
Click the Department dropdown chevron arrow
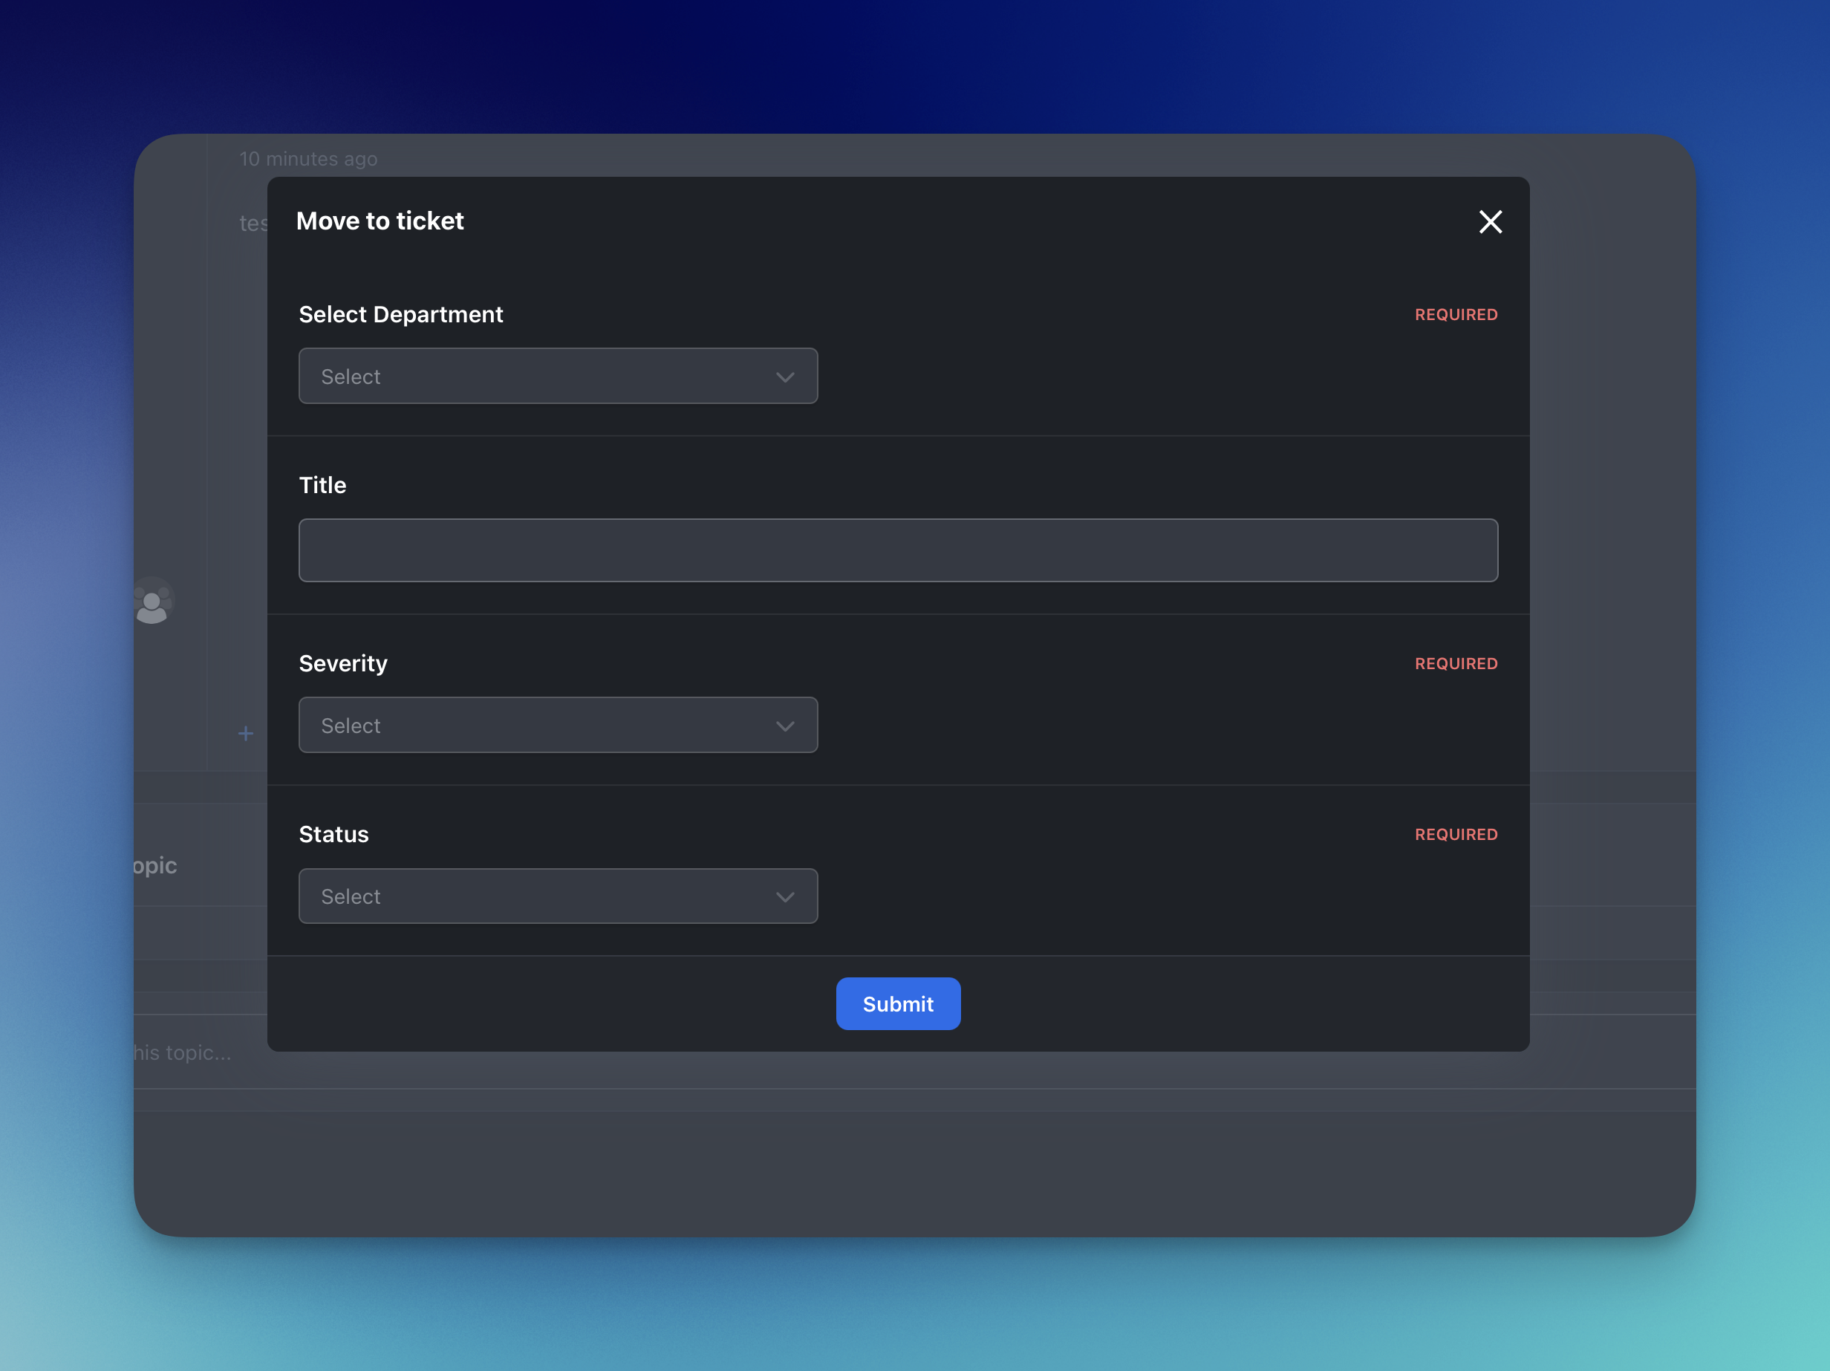pos(784,377)
